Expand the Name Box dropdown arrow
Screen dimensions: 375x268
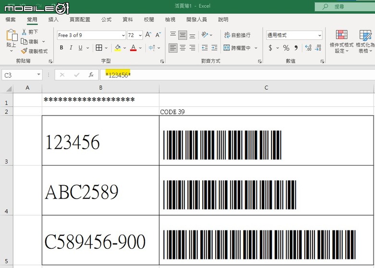point(39,75)
